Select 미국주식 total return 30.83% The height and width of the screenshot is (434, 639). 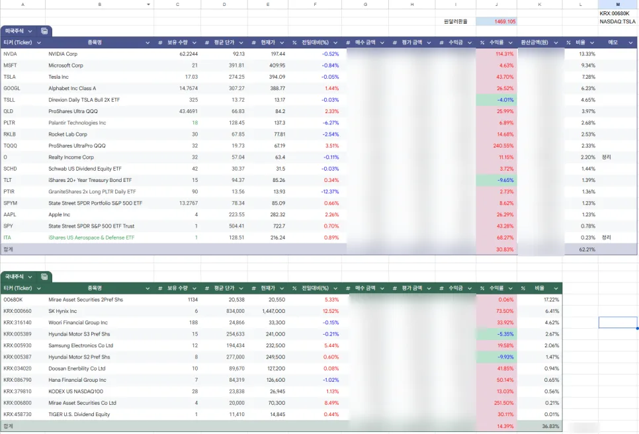[496, 249]
